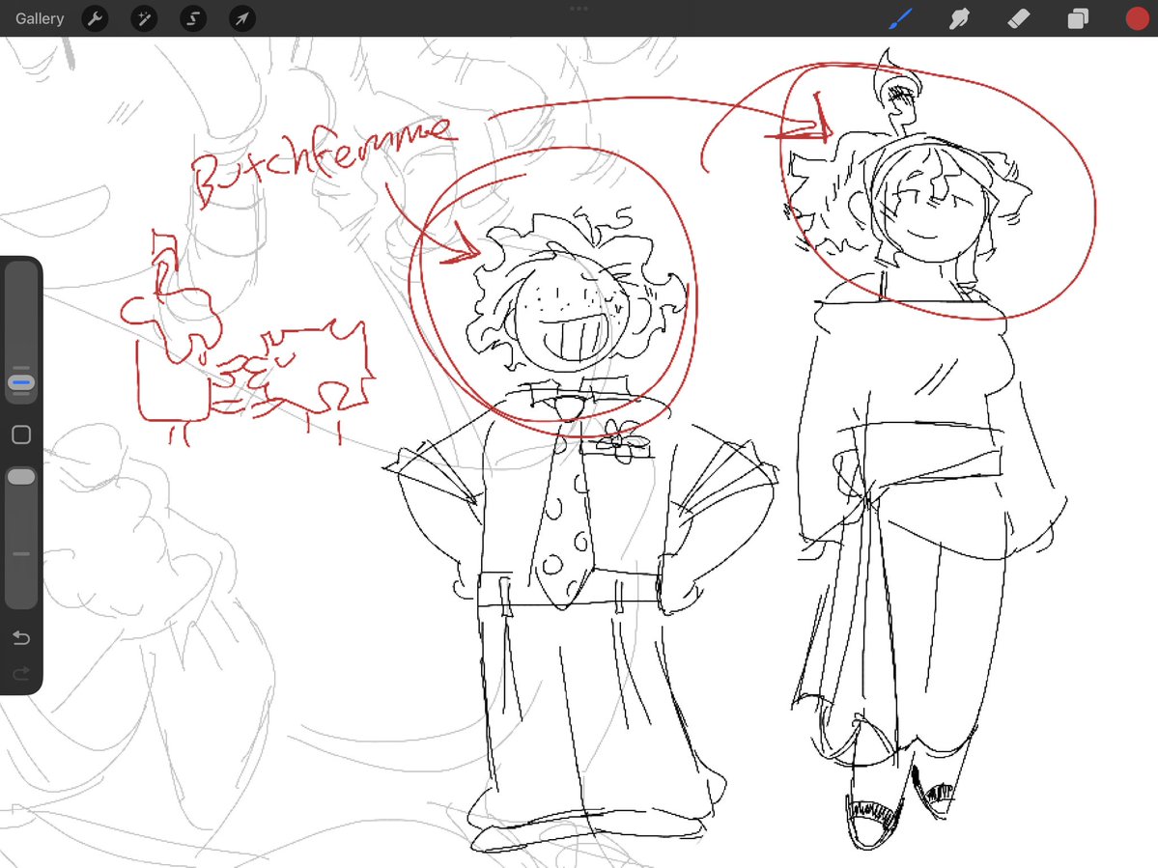
Task: Open the Gallery
Action: (40, 18)
